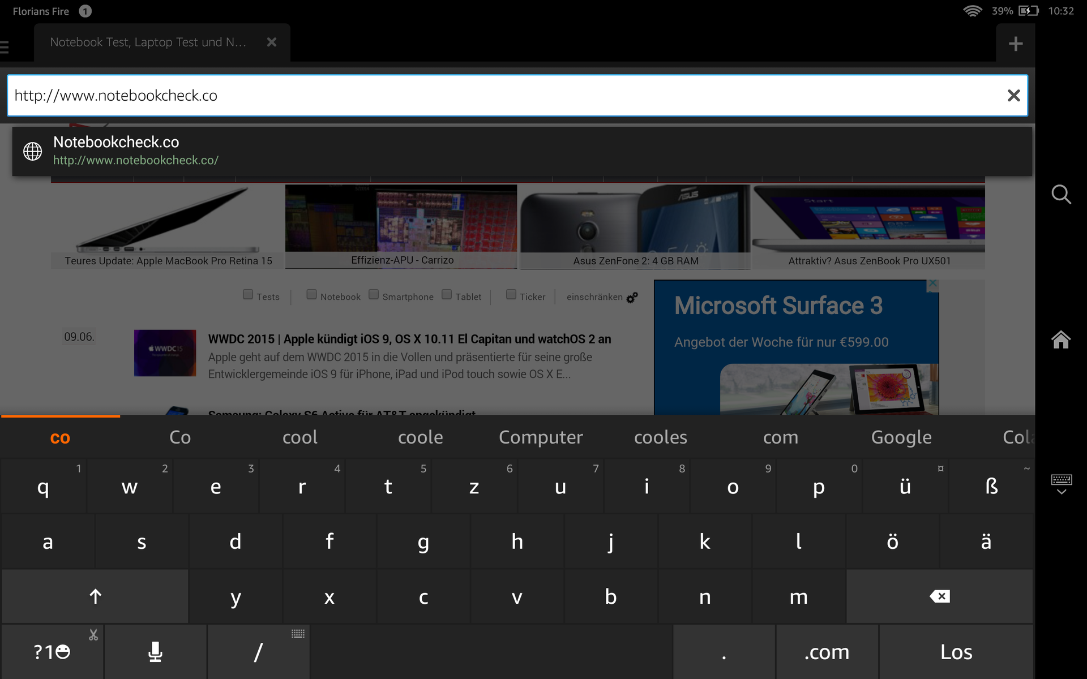Click the einschränken filter link
The image size is (1087, 679).
[x=594, y=297]
